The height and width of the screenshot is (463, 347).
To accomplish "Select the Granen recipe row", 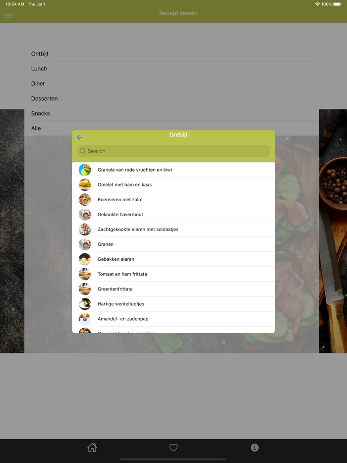I will click(x=173, y=244).
